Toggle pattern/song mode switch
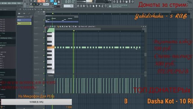193x109 pixels. click(x=31, y=4)
